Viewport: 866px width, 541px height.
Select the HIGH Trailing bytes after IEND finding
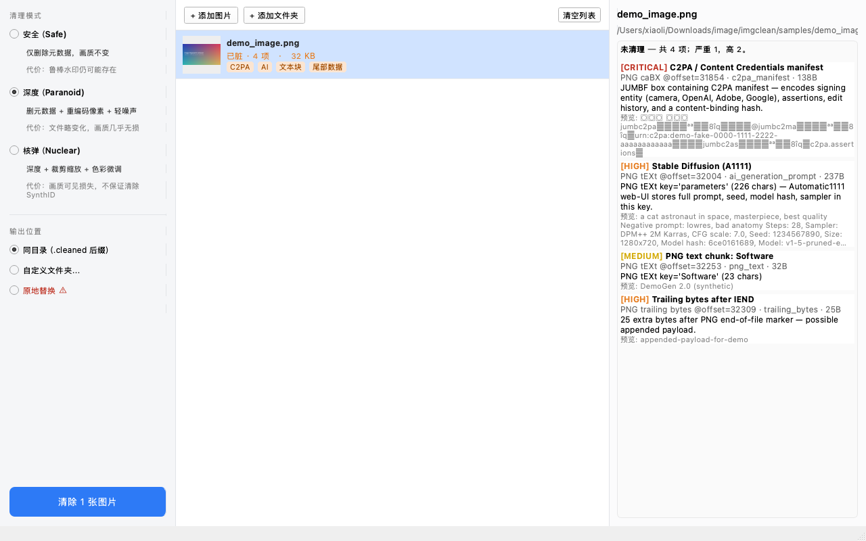coord(737,319)
